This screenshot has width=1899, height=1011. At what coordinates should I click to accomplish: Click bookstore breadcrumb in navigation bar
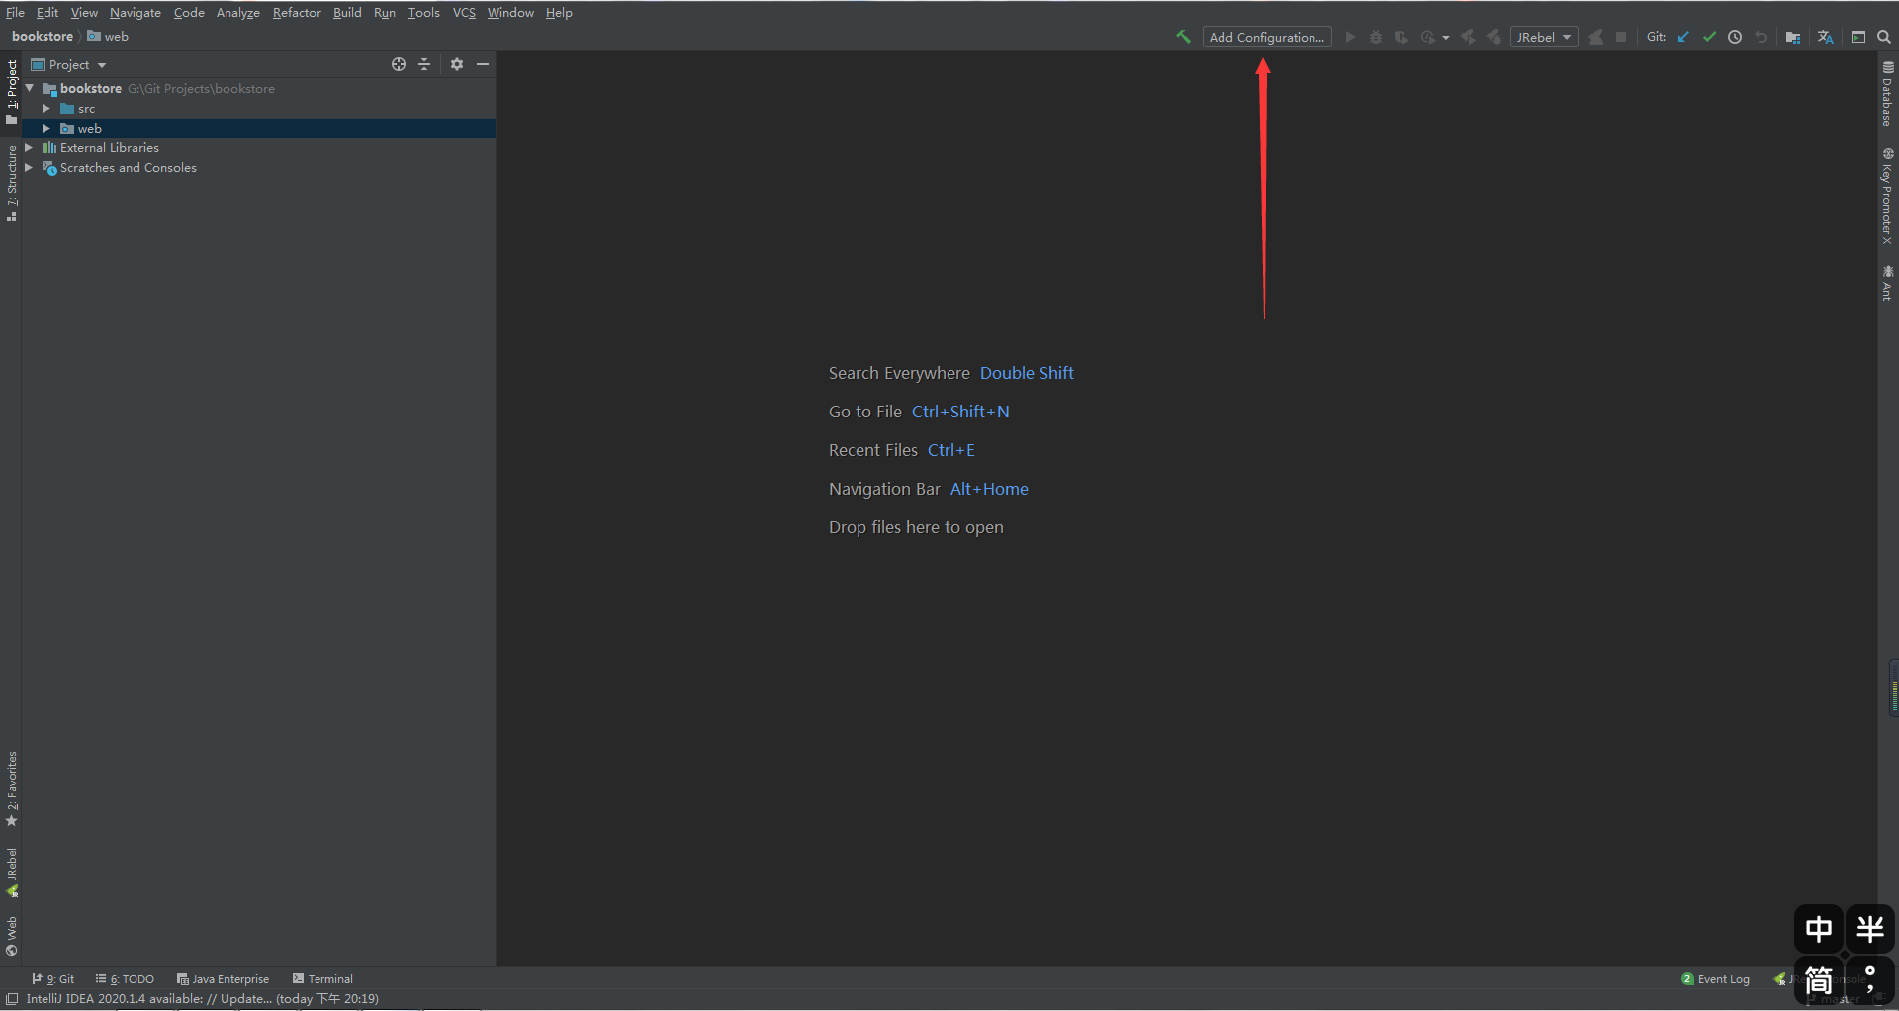click(43, 36)
